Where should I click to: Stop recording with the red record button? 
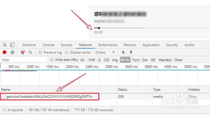pyautogui.click(x=4, y=52)
